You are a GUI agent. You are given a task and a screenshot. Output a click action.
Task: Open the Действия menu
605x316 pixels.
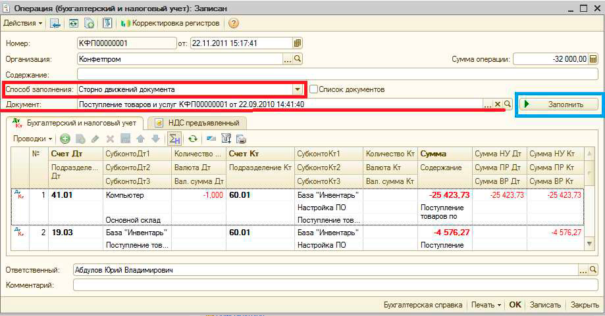pyautogui.click(x=22, y=23)
